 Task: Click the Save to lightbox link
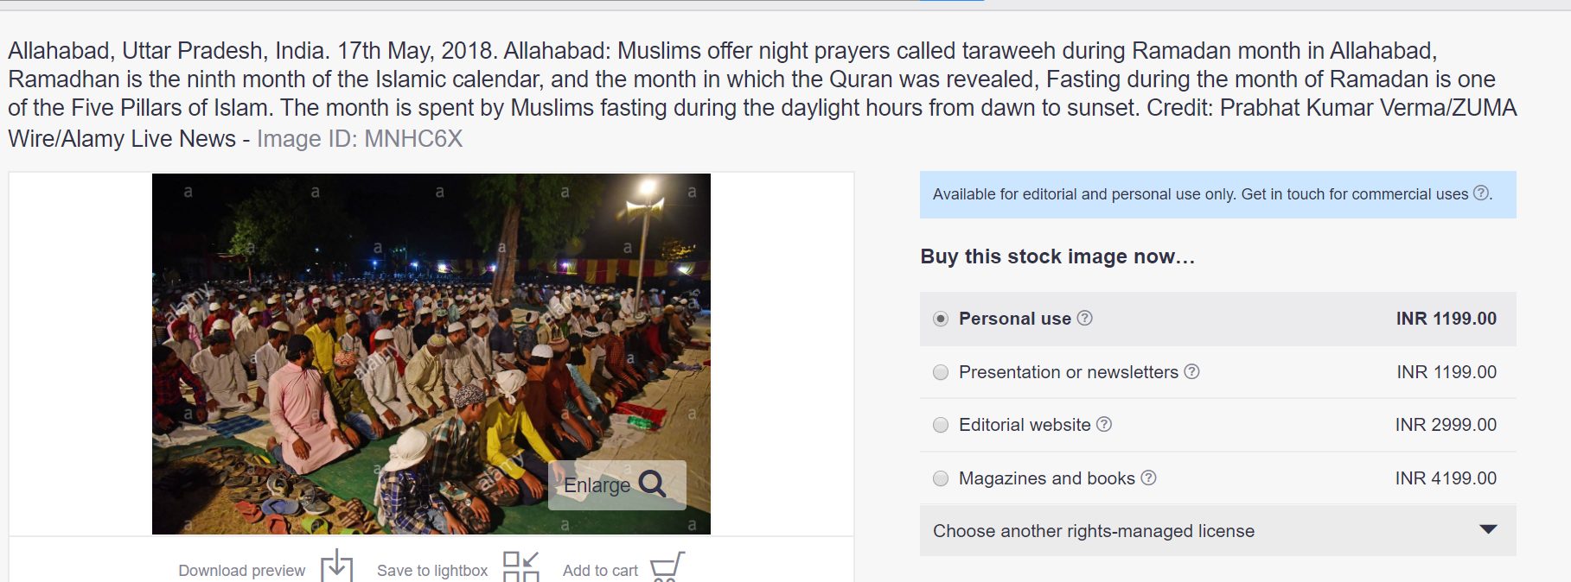(432, 571)
